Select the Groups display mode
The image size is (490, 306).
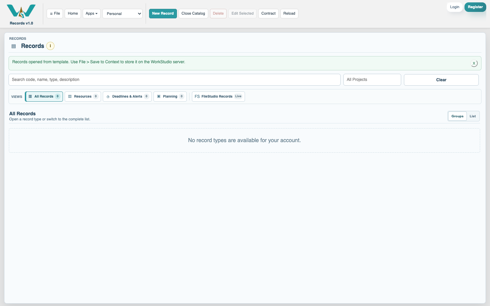[457, 116]
